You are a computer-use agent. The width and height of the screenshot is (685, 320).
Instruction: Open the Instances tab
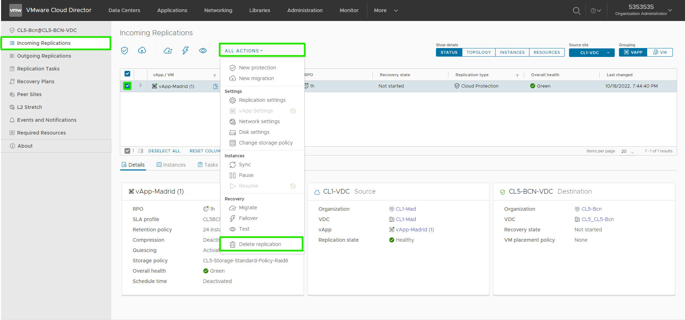point(171,165)
